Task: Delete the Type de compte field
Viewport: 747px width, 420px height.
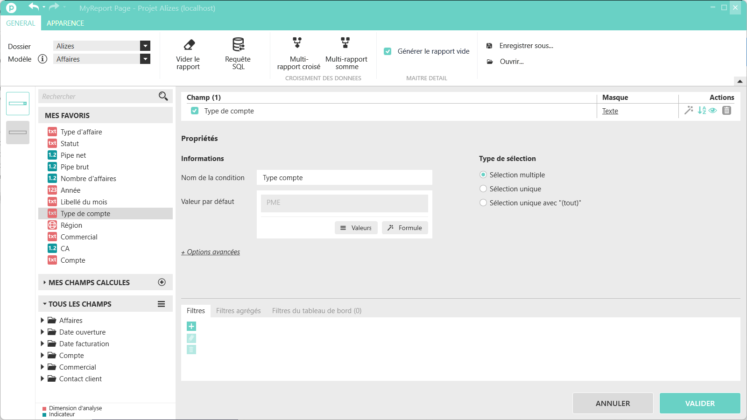Action: click(x=726, y=111)
